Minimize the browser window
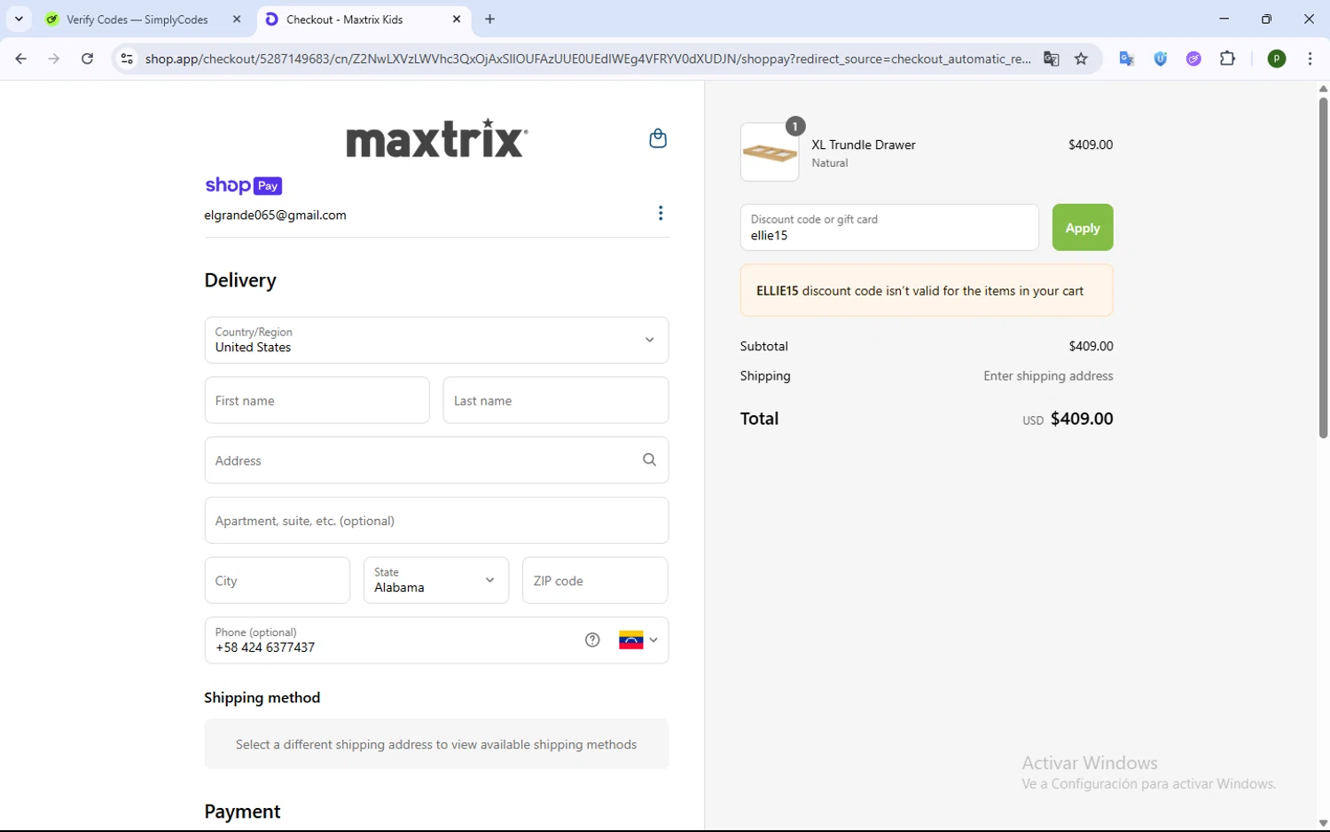The image size is (1330, 832). (x=1224, y=19)
